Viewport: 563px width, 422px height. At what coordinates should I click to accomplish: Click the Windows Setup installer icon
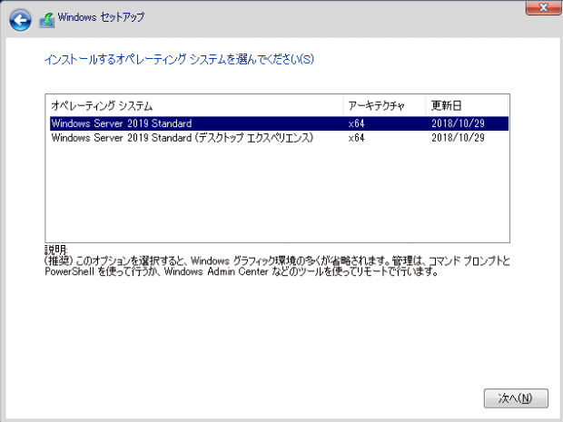tap(46, 20)
